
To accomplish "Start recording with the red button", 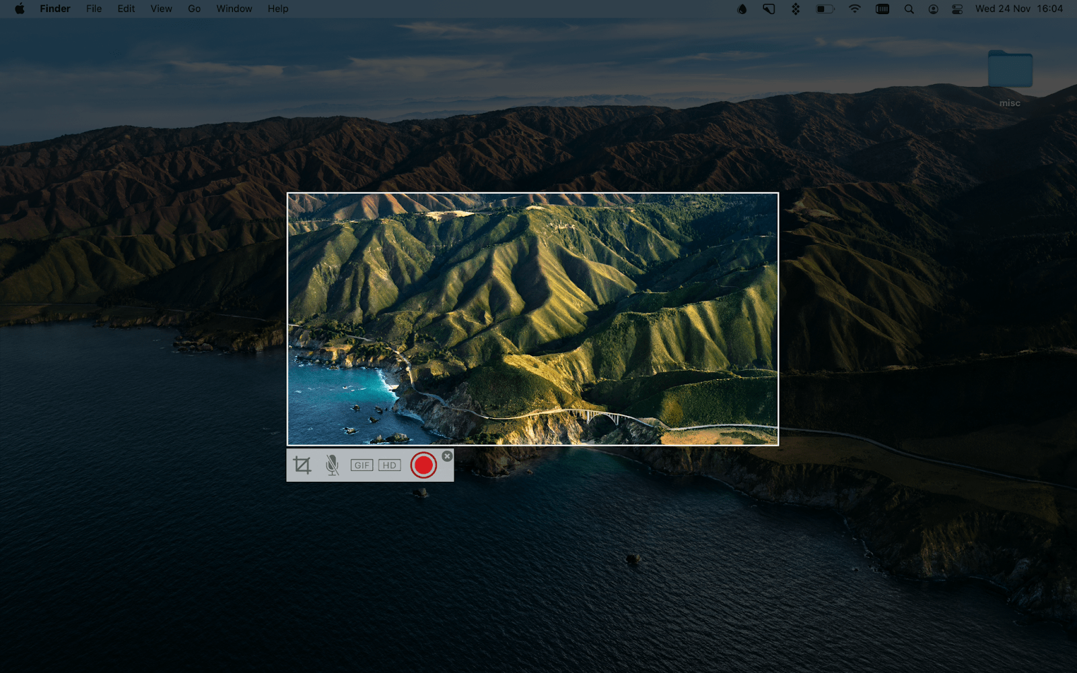I will [x=423, y=465].
